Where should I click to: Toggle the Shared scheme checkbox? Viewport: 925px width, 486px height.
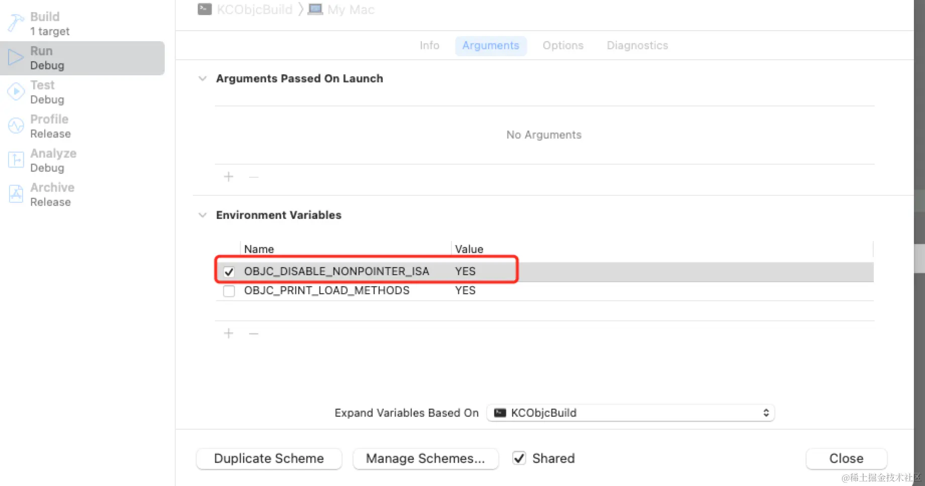coord(519,458)
